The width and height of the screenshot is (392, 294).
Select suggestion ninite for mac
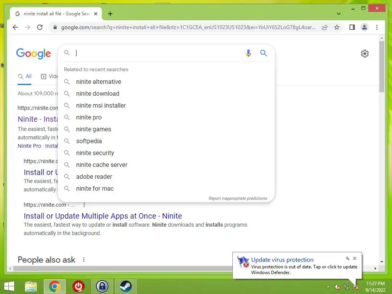click(x=166, y=188)
